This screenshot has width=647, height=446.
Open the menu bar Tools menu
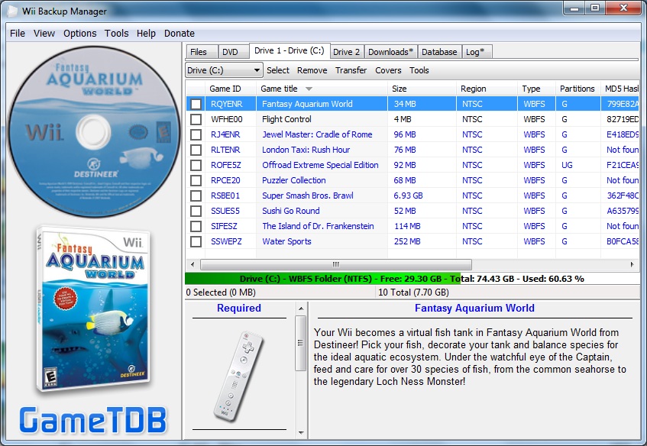pyautogui.click(x=116, y=34)
